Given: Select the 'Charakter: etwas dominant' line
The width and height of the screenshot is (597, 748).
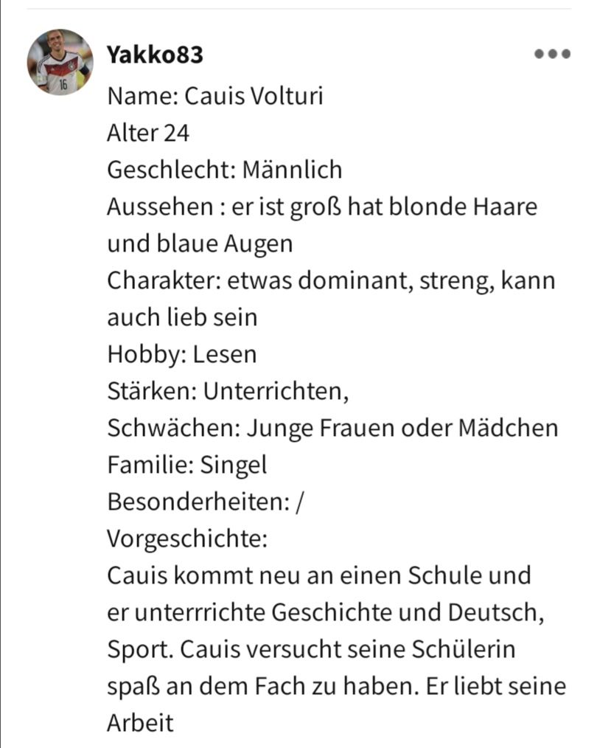Looking at the screenshot, I should click(332, 280).
